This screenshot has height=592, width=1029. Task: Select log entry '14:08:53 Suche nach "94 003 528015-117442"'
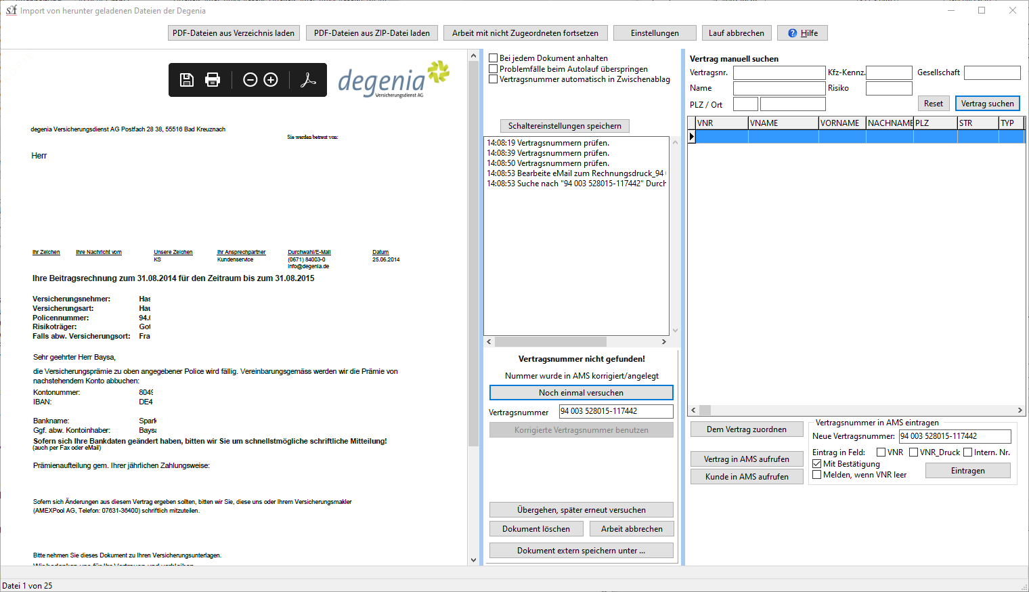(x=576, y=184)
